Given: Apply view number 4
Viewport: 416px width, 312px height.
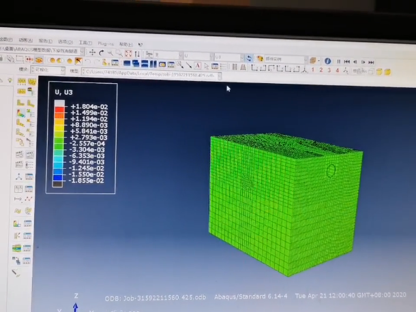Looking at the screenshot, I should click(337, 71).
